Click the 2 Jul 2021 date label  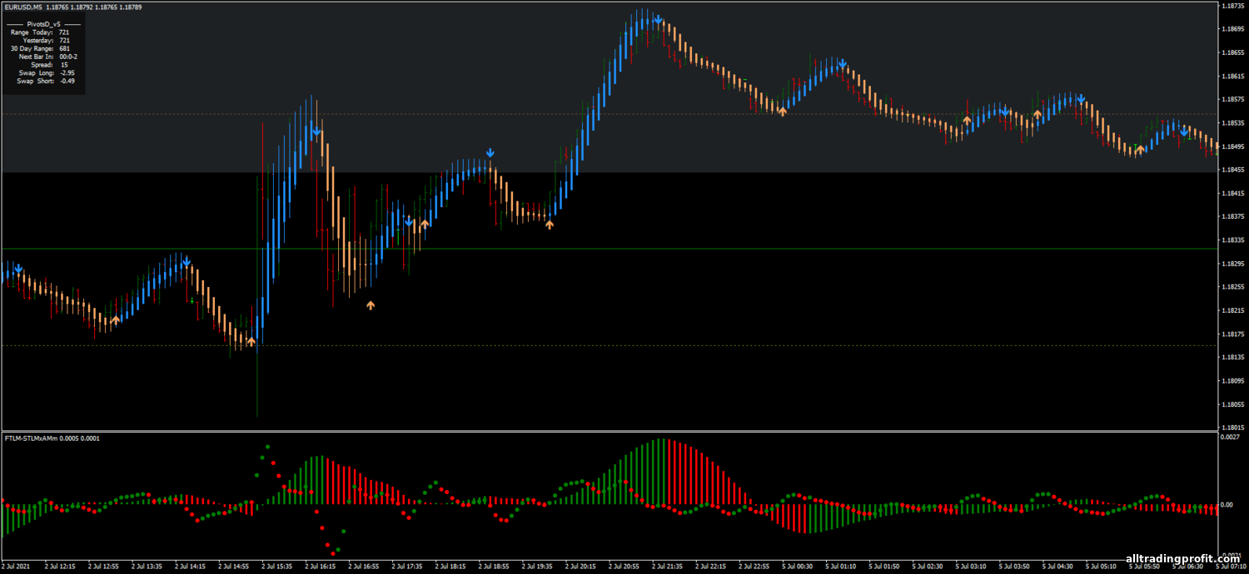coord(16,567)
